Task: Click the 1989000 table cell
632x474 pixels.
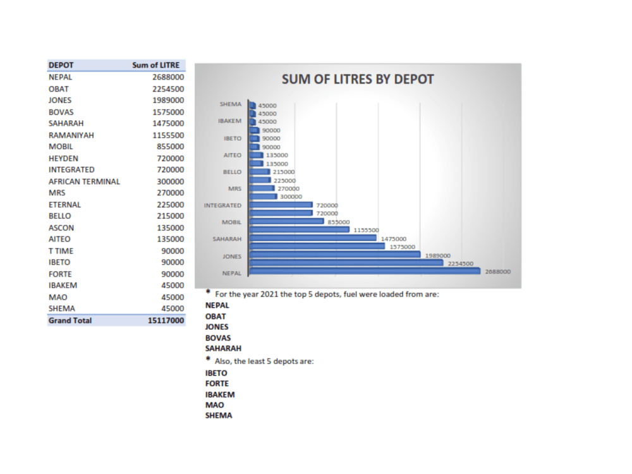Action: point(168,100)
